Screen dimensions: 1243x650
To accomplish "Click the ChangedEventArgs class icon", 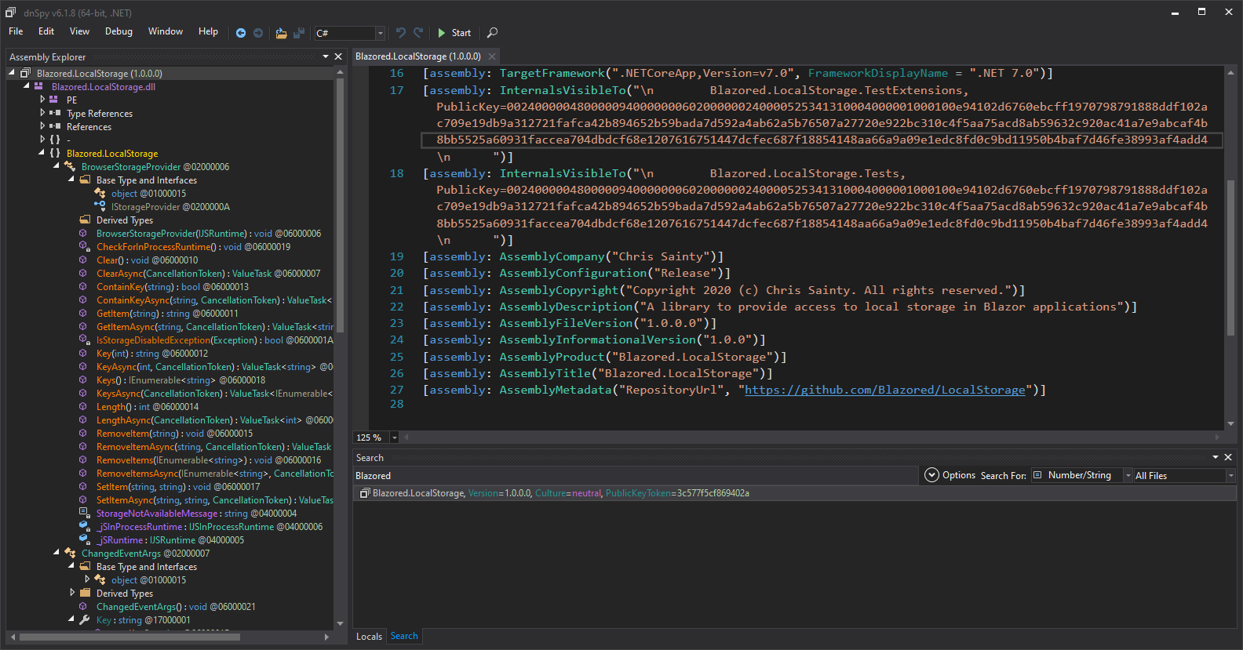I will tap(70, 553).
